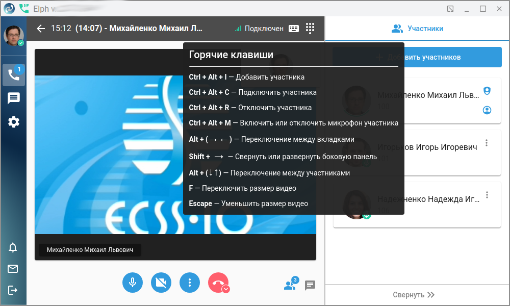Click the logout icon in sidebar

[x=13, y=290]
